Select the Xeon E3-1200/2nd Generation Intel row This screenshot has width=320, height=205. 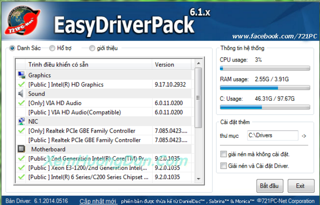click(x=104, y=168)
